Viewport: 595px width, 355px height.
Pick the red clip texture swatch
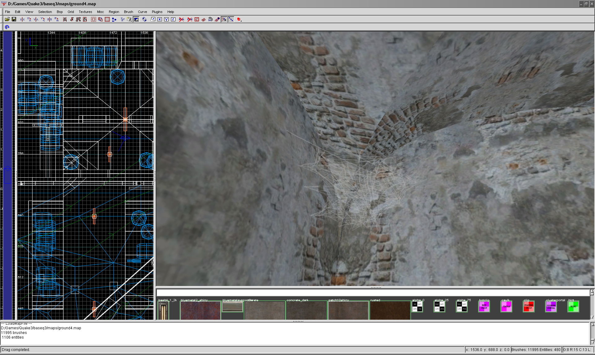(x=528, y=306)
